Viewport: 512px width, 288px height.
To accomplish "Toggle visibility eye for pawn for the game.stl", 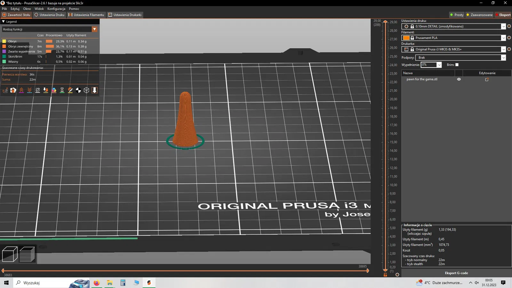I will (459, 79).
